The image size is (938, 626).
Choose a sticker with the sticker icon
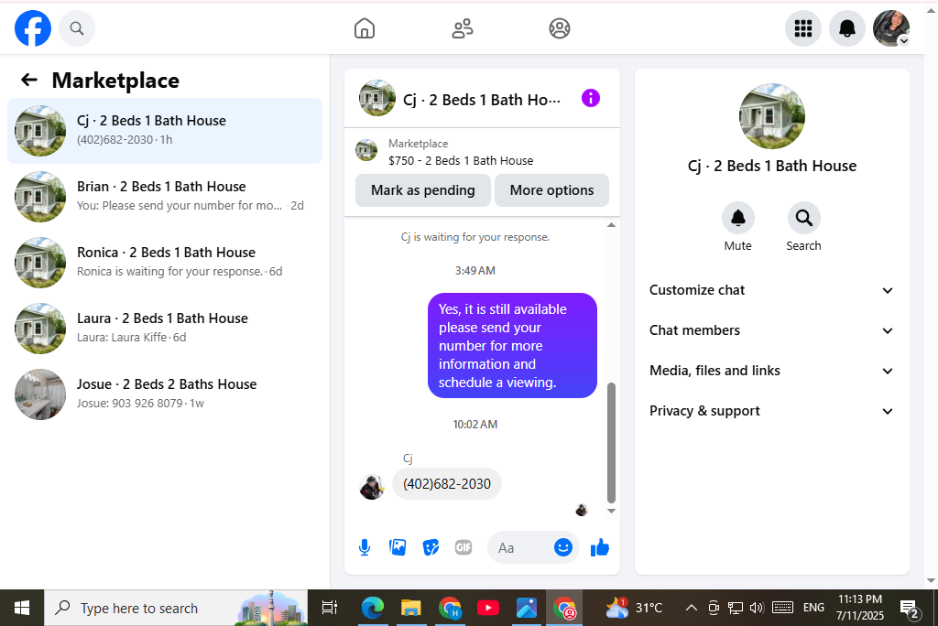click(x=431, y=547)
